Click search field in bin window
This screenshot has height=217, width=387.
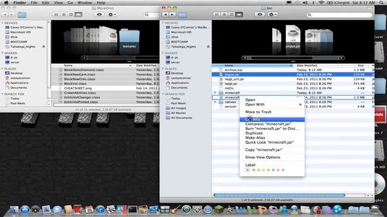pos(339,14)
